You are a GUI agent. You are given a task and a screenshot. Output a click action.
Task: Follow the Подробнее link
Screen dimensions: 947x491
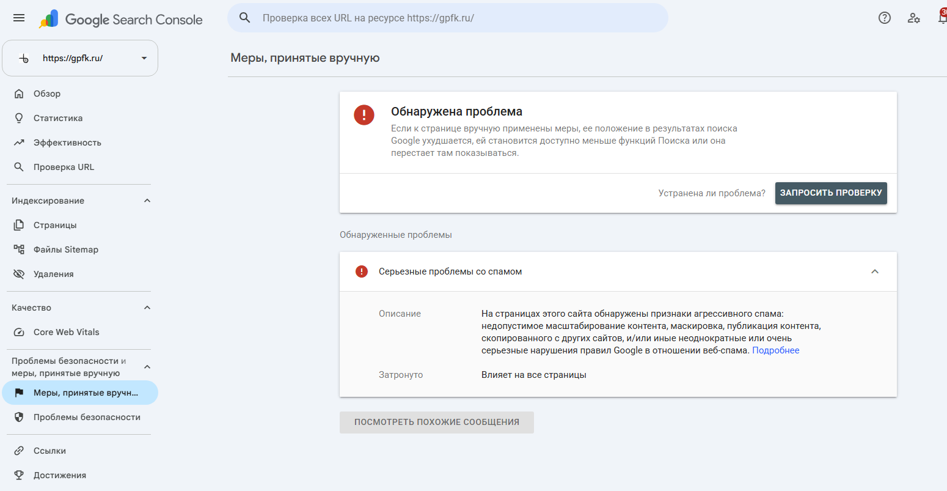click(x=776, y=350)
